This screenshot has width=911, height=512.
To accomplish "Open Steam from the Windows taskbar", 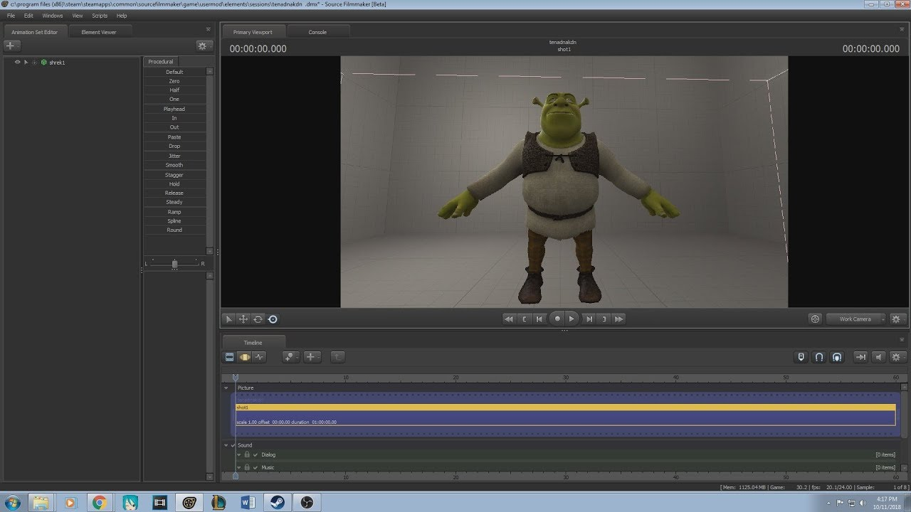I will click(x=275, y=503).
